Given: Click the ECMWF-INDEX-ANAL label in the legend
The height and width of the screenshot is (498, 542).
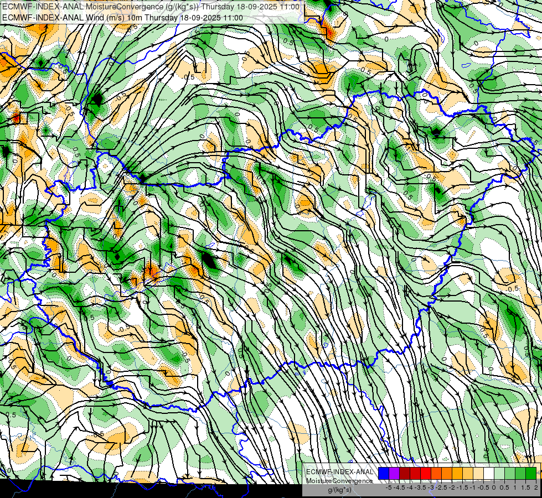Looking at the screenshot, I should [340, 471].
